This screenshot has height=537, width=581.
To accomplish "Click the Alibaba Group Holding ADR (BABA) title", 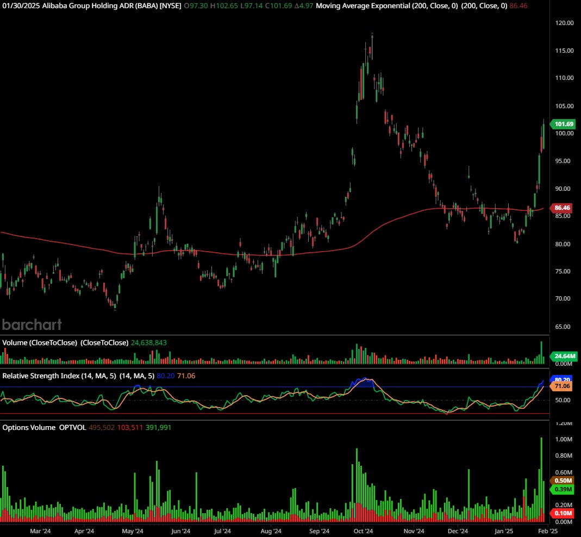I will pyautogui.click(x=111, y=6).
